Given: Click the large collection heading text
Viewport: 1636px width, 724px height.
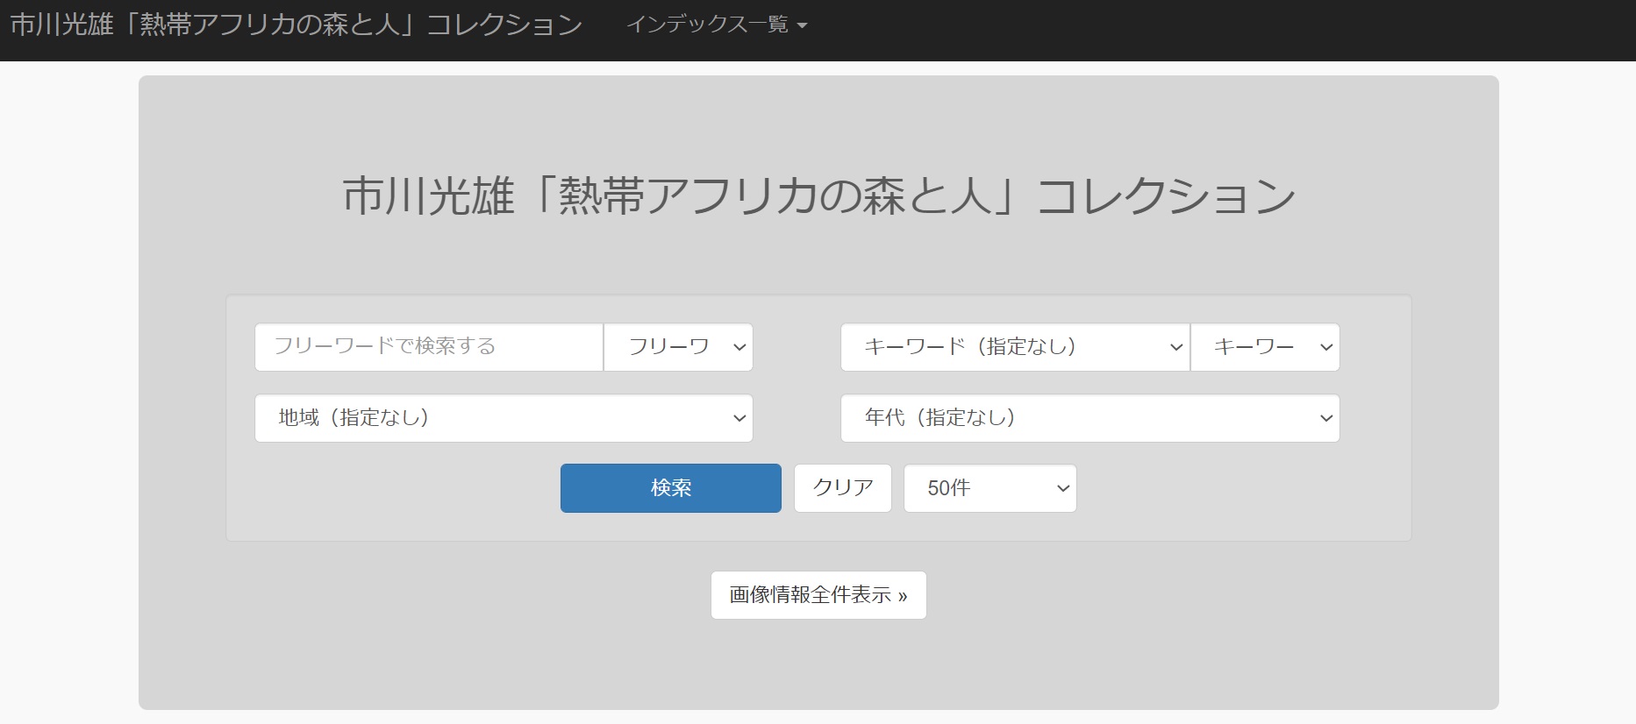Looking at the screenshot, I should coord(818,195).
